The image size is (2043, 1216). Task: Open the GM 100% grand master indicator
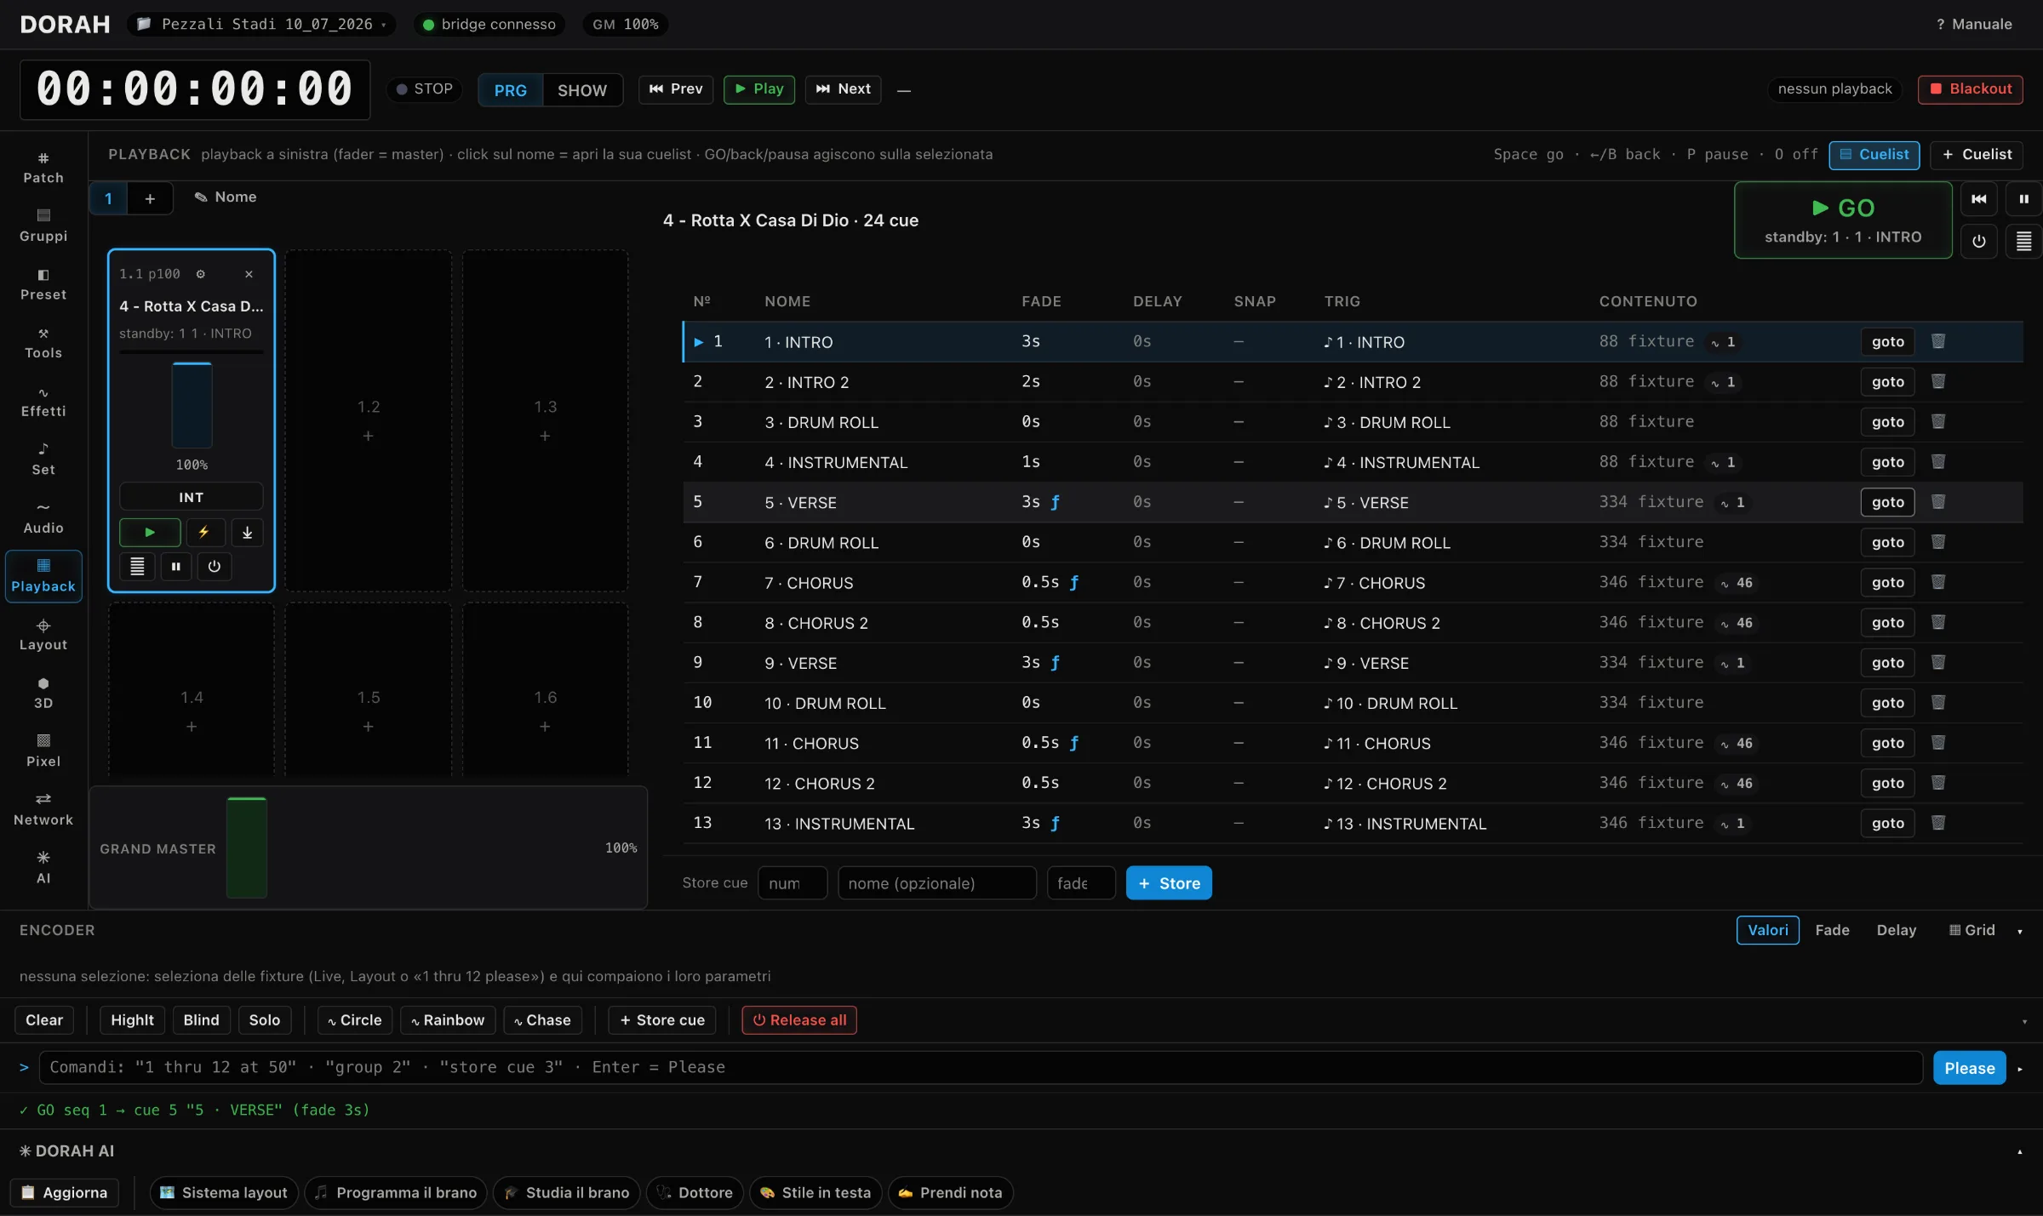click(626, 24)
